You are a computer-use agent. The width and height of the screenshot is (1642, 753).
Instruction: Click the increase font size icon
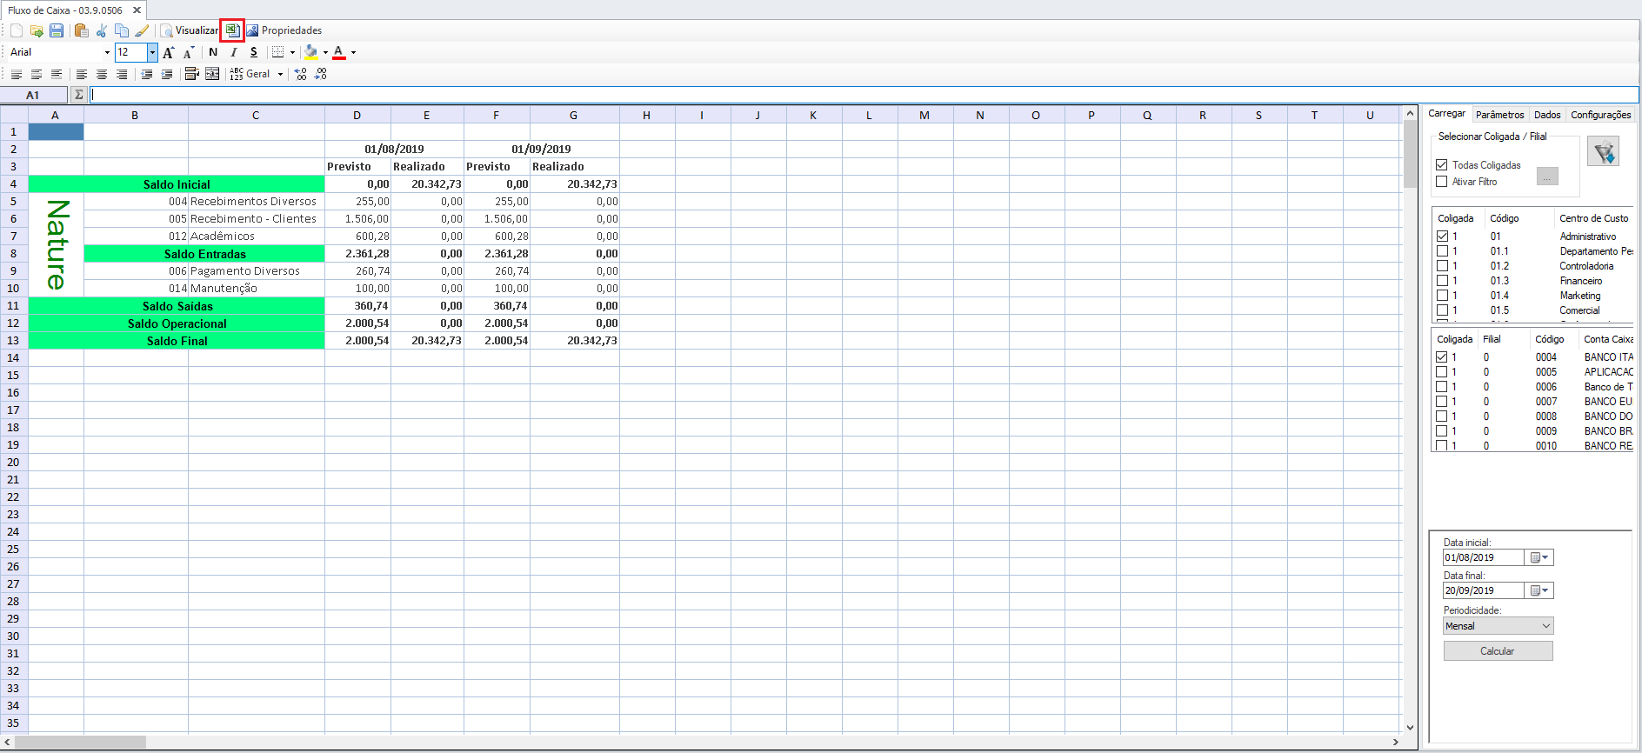[169, 52]
